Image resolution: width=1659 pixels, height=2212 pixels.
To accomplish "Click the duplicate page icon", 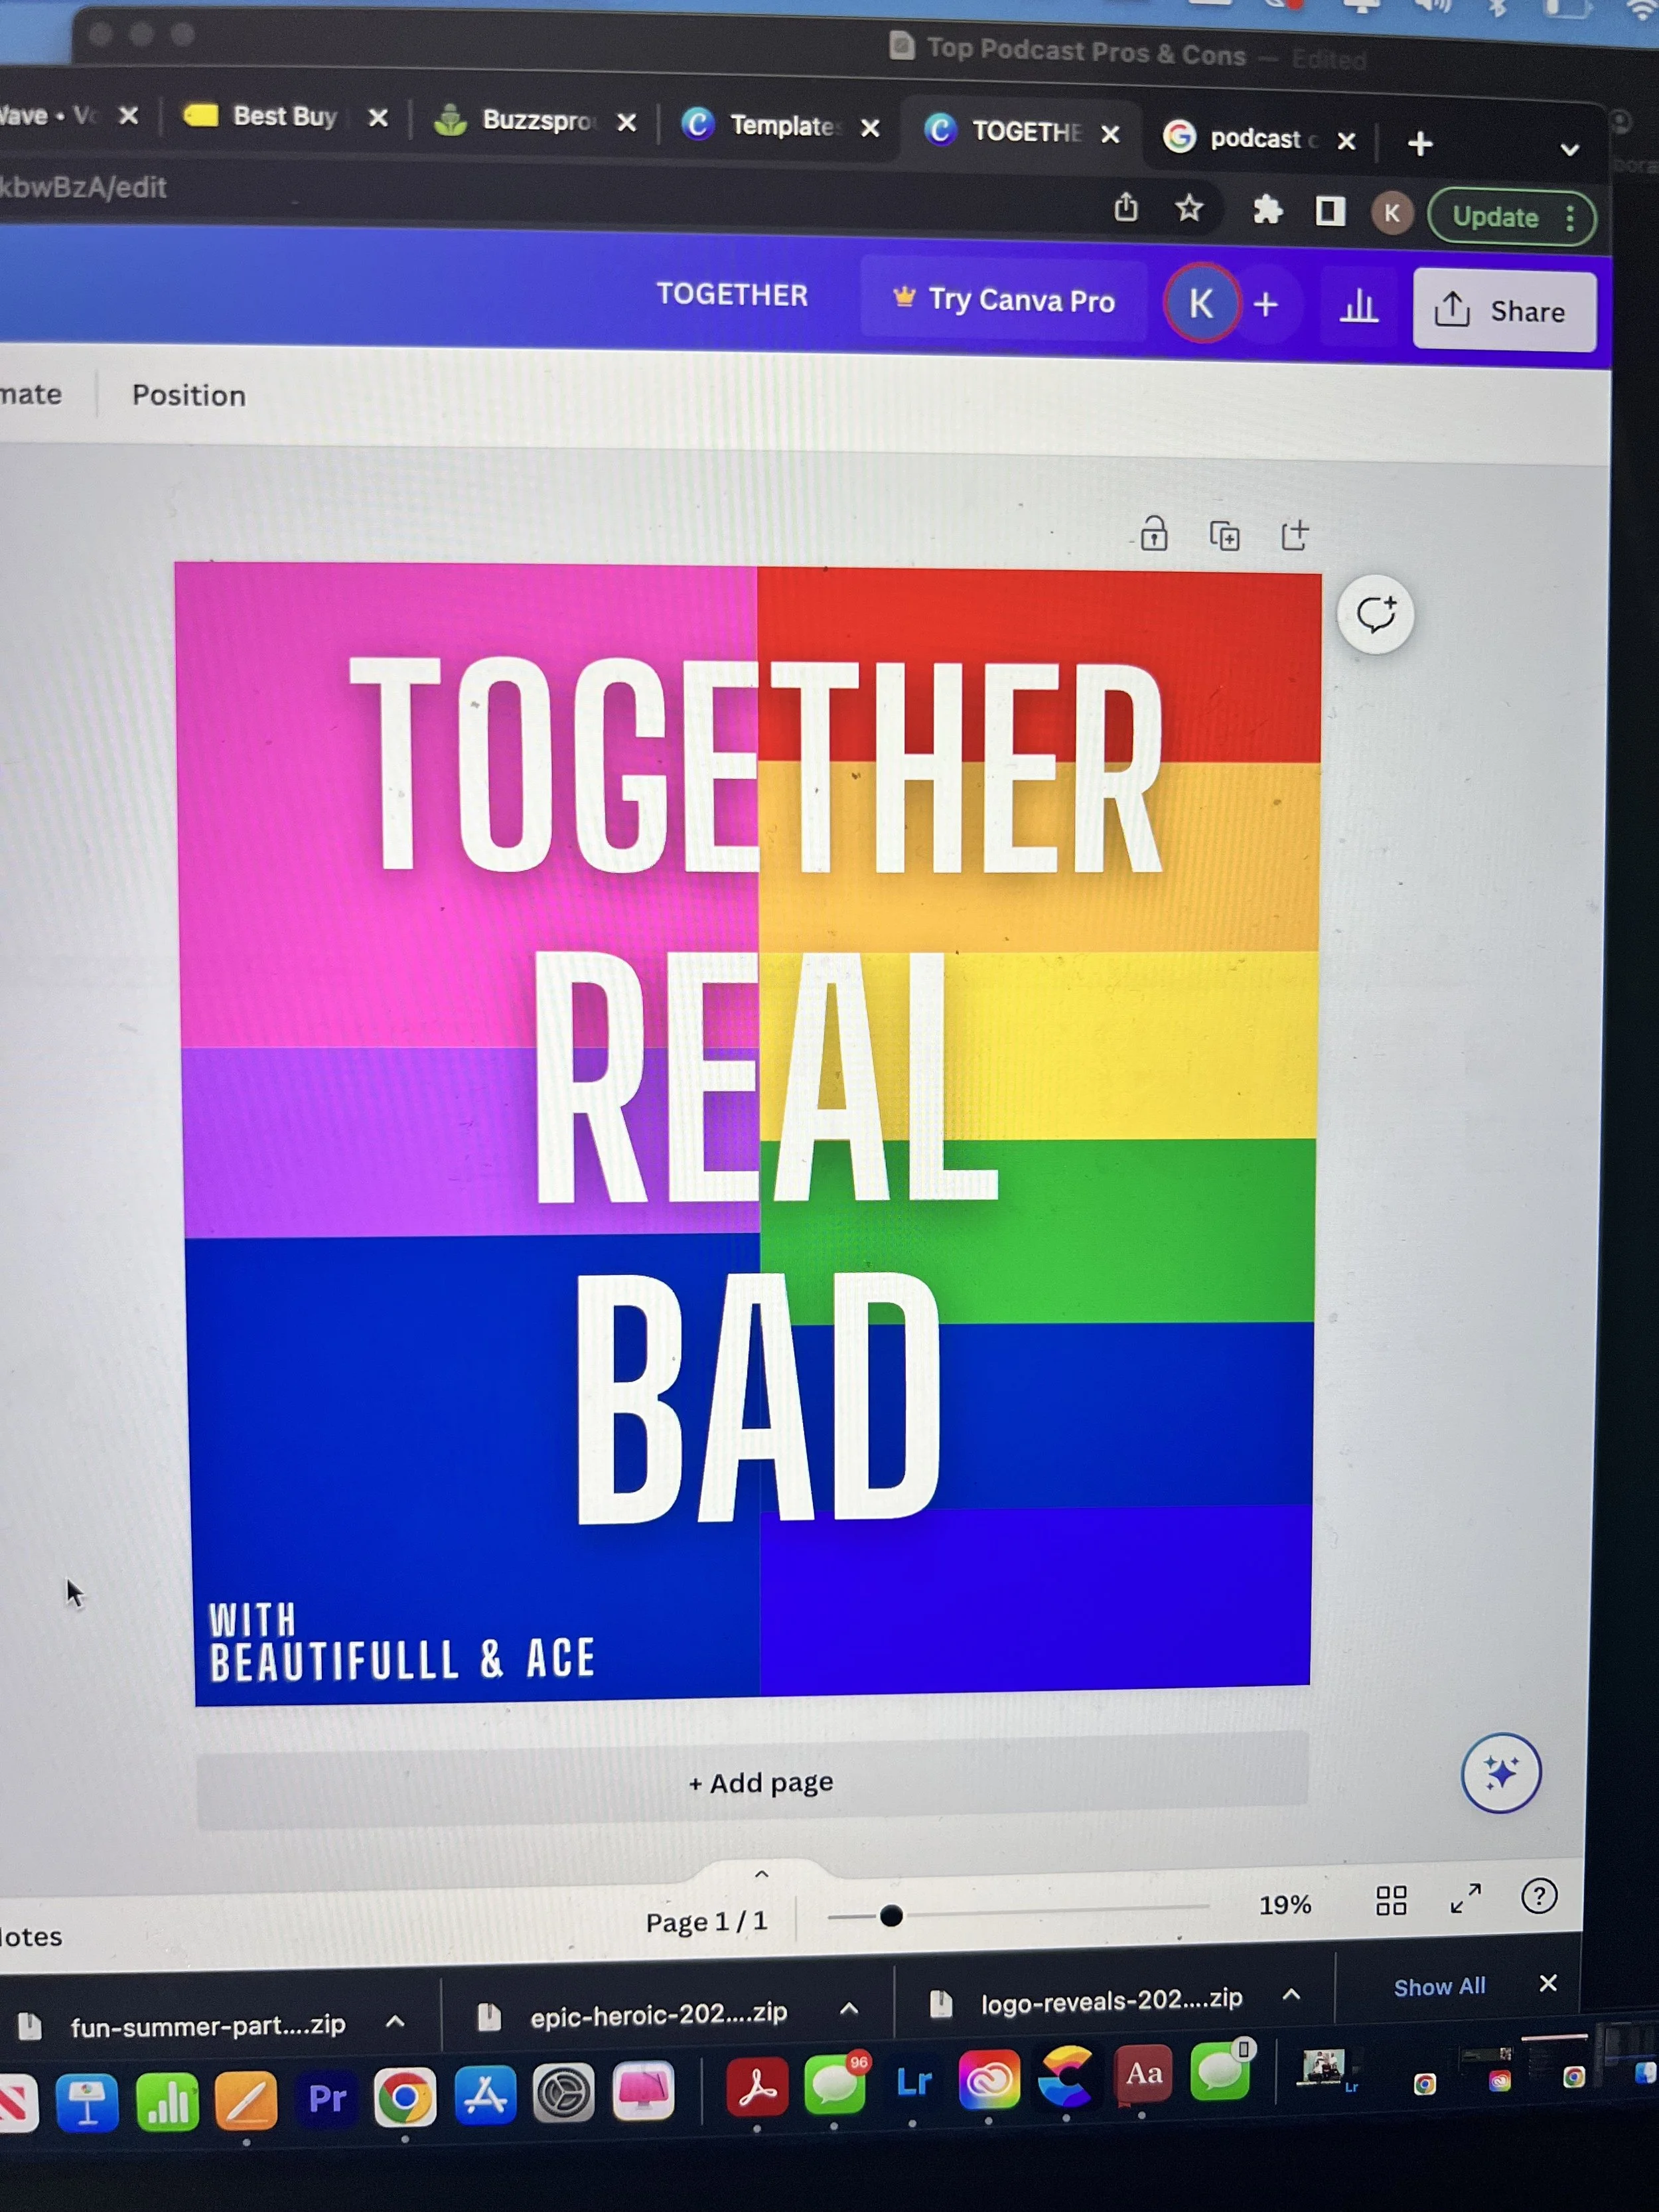I will click(x=1224, y=536).
